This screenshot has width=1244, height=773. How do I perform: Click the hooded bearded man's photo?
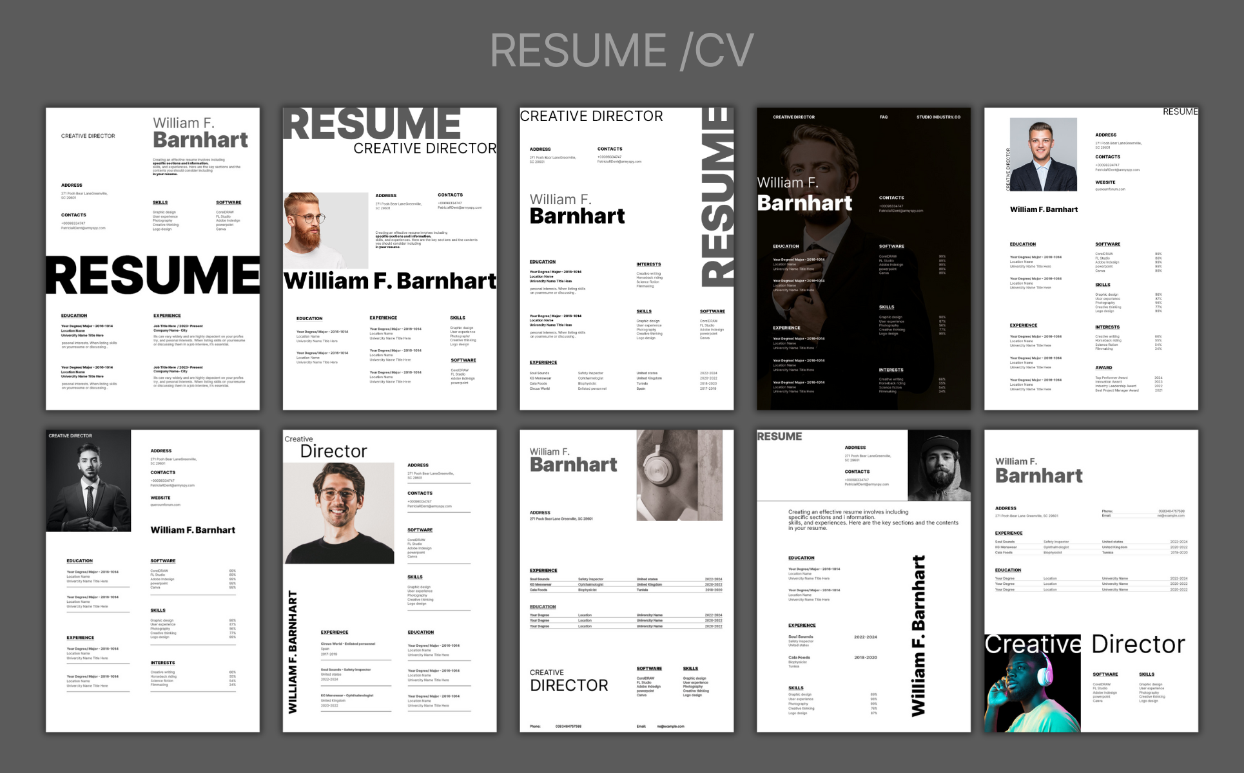938,465
